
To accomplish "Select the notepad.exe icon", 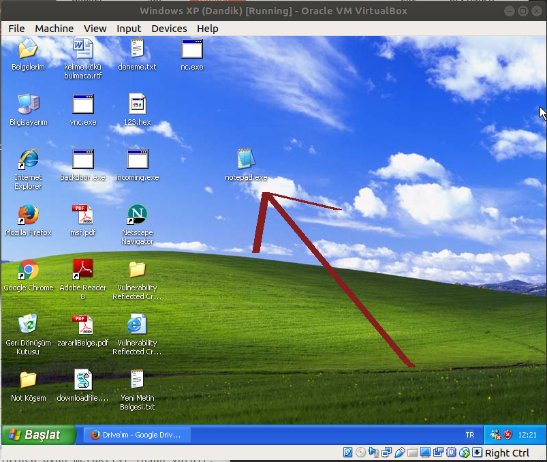I will (x=247, y=159).
